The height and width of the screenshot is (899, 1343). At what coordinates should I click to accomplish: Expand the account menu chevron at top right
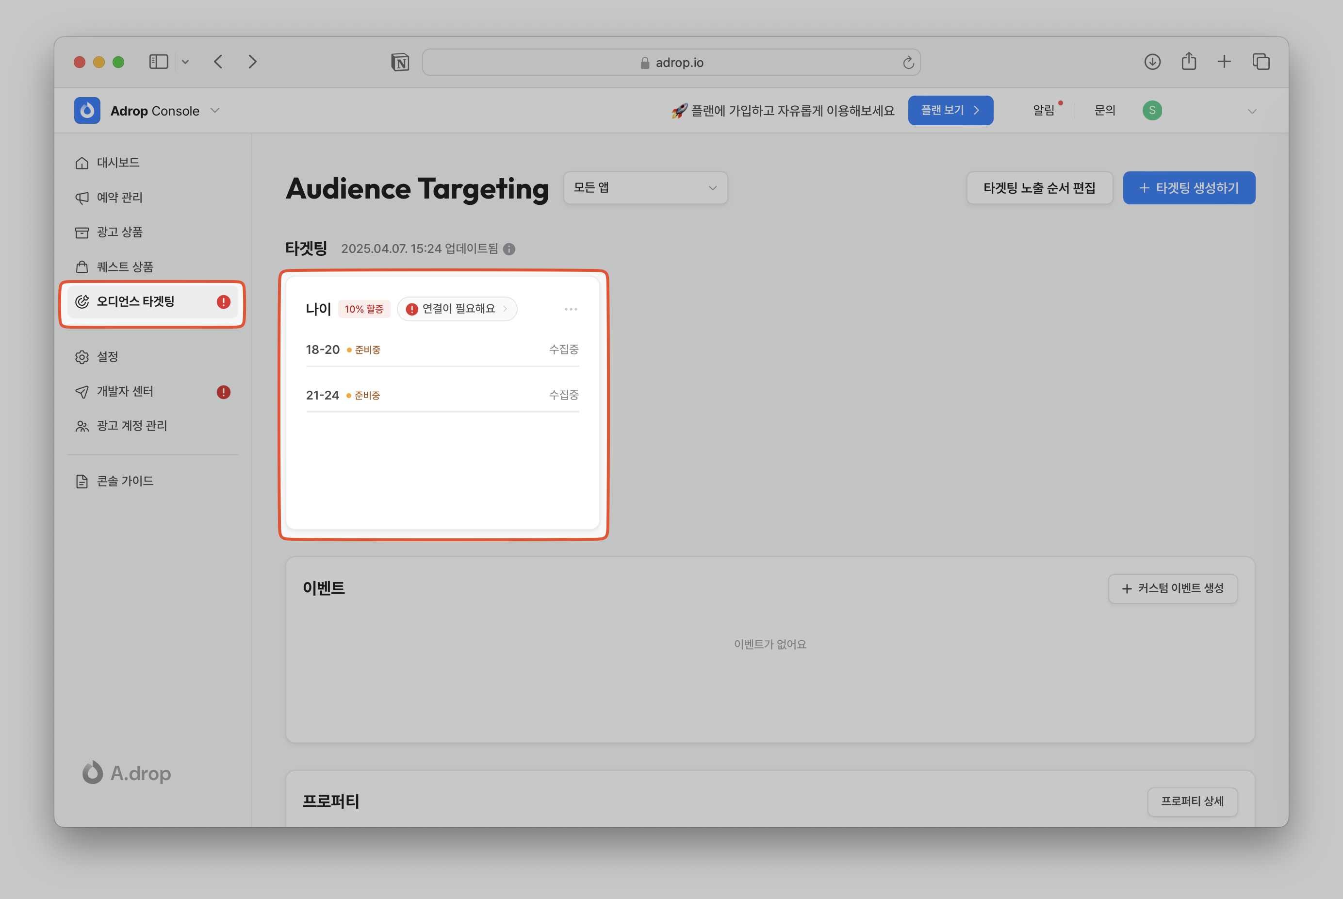[1252, 111]
